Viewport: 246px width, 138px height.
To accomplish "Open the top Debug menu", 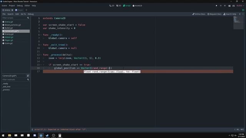I will point(20,6).
